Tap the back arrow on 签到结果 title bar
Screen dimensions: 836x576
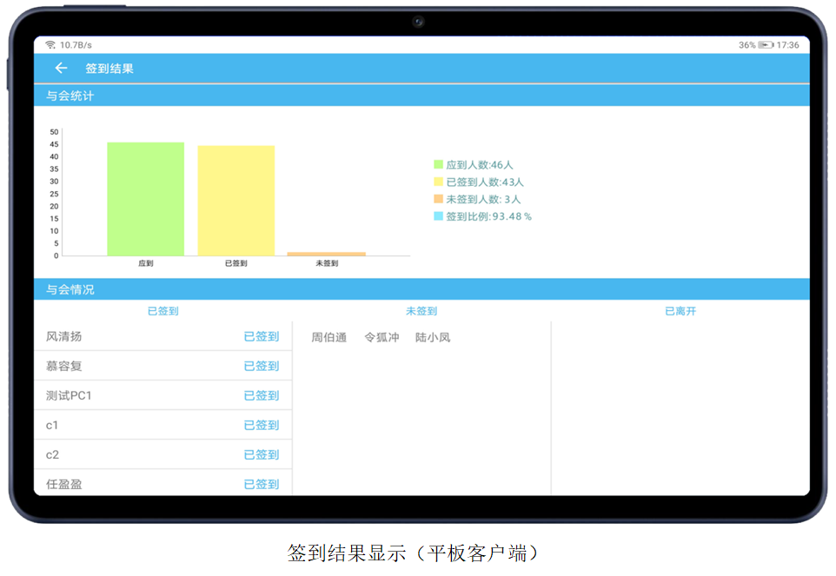pyautogui.click(x=60, y=69)
